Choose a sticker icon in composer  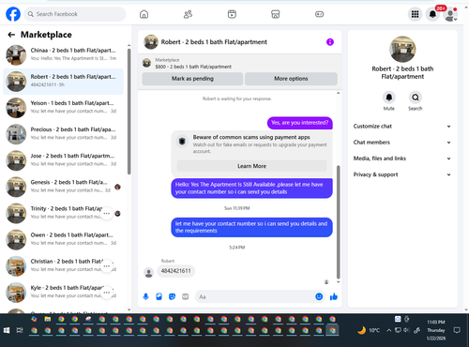tap(172, 296)
